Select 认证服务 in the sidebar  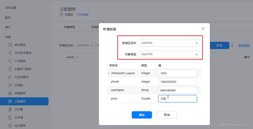[x=20, y=61]
